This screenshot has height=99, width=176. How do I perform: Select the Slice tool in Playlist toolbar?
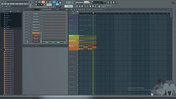coord(84,10)
